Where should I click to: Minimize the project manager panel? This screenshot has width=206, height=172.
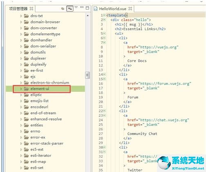(82, 7)
